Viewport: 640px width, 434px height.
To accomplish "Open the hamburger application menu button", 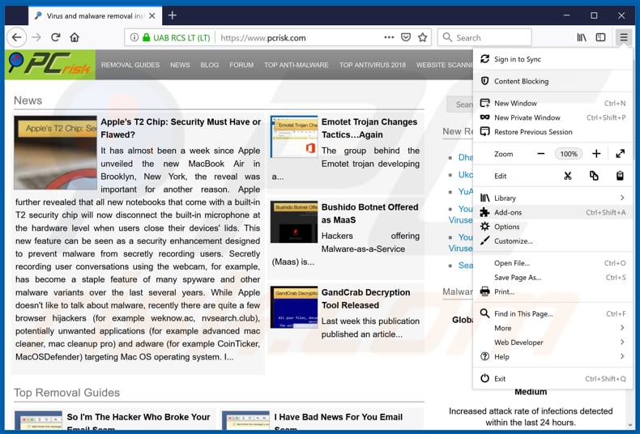I will (x=623, y=37).
